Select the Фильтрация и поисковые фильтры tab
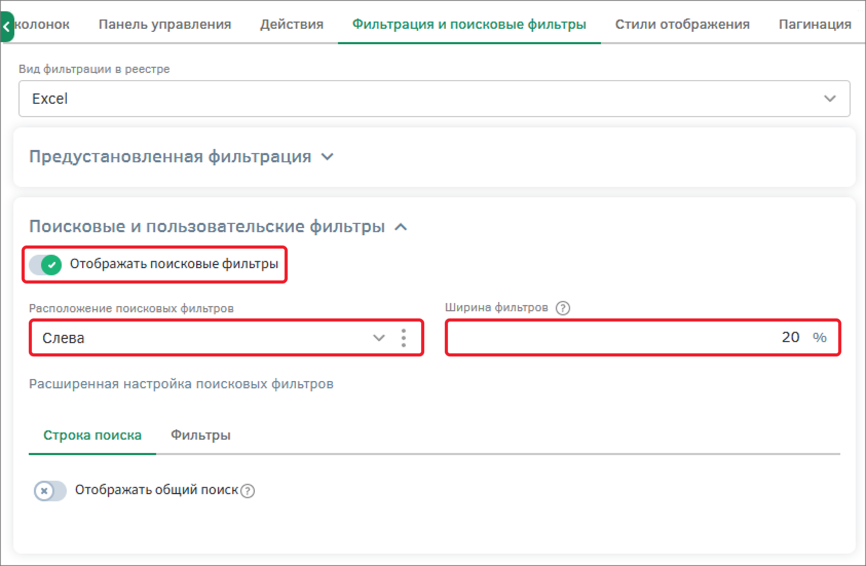 (x=469, y=24)
